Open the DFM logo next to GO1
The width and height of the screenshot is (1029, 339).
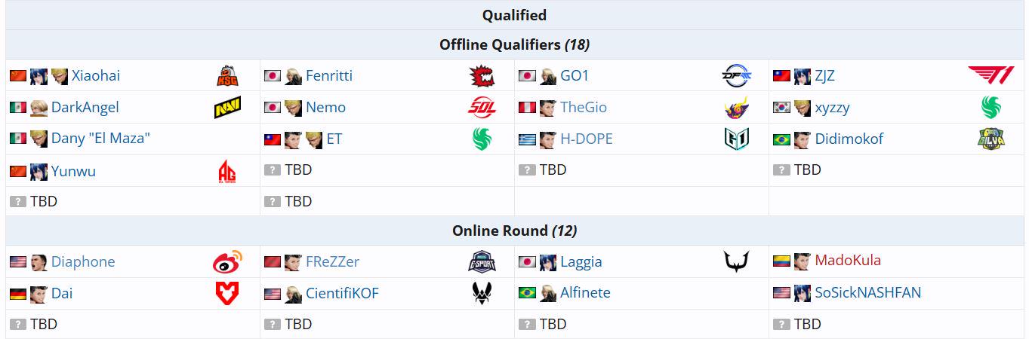736,75
